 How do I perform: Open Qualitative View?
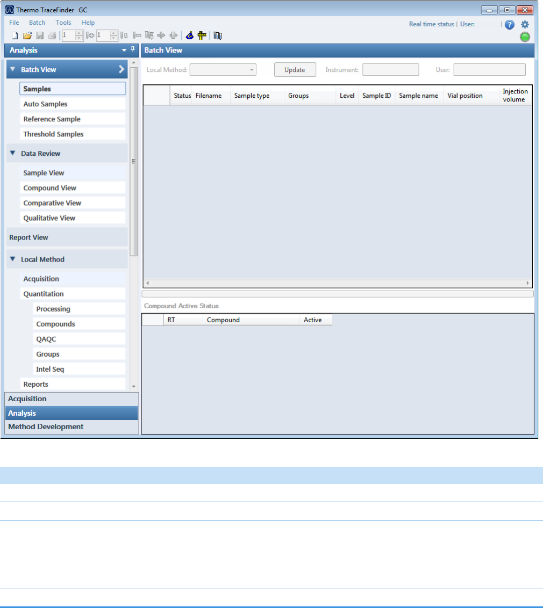(x=73, y=218)
